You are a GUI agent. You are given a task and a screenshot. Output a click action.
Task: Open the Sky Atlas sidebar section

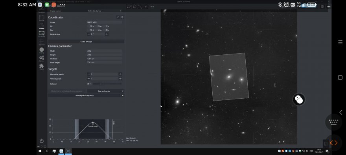tap(42, 18)
